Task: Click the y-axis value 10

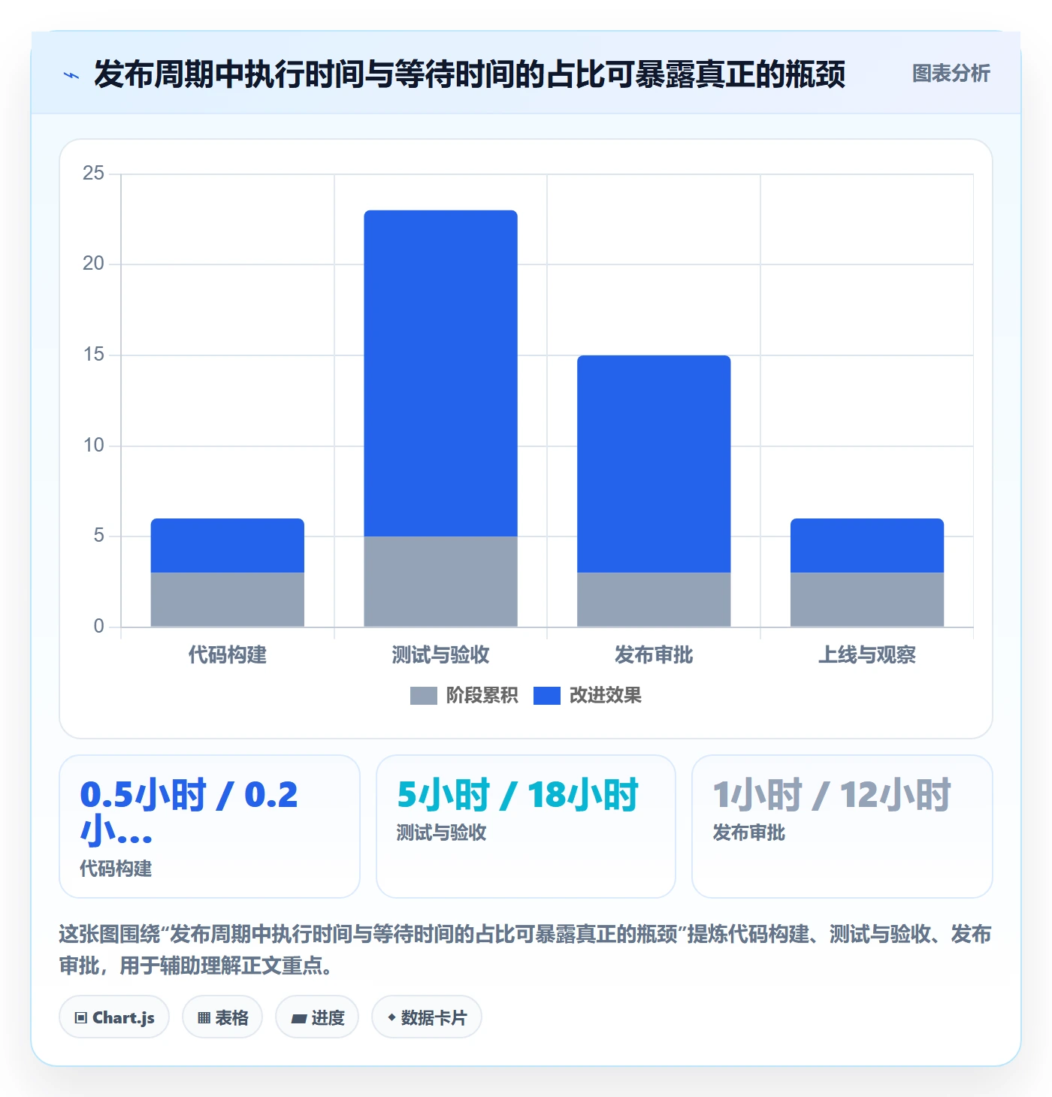Action: click(93, 446)
